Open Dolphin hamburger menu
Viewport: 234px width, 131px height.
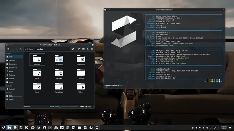click(x=92, y=49)
